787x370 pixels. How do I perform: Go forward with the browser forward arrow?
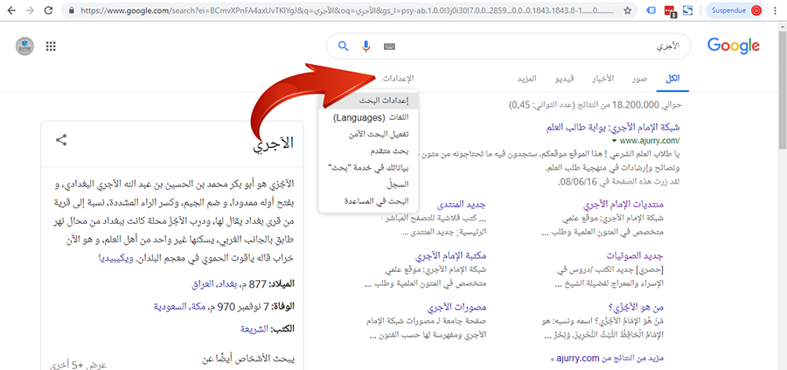(30, 10)
